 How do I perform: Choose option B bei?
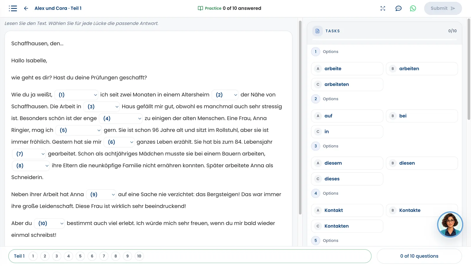422,116
